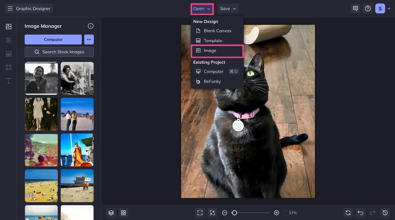The image size is (395, 220).
Task: Open the hamburger main menu
Action: pyautogui.click(x=10, y=8)
